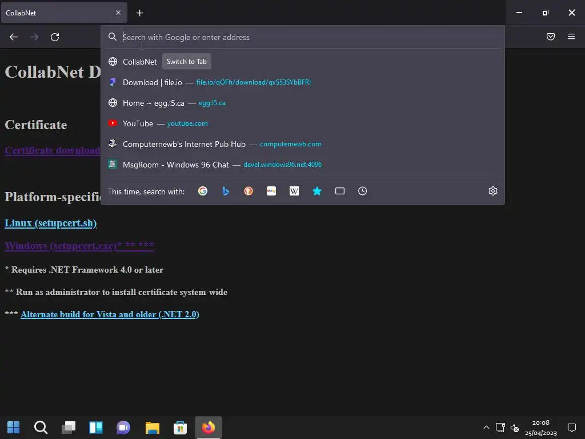Open the network status tray icon

point(500,428)
